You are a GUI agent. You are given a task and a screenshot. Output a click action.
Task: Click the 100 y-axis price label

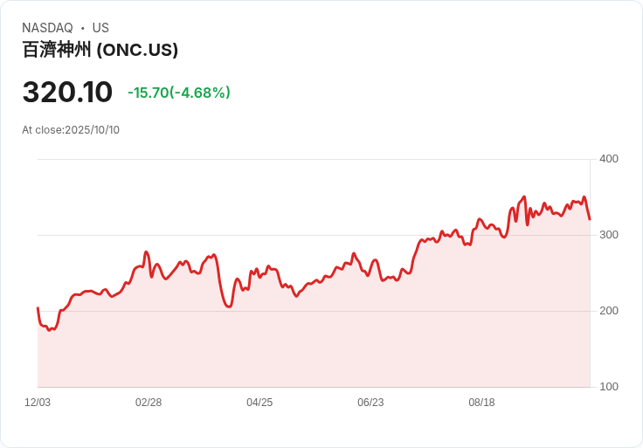[x=608, y=387]
